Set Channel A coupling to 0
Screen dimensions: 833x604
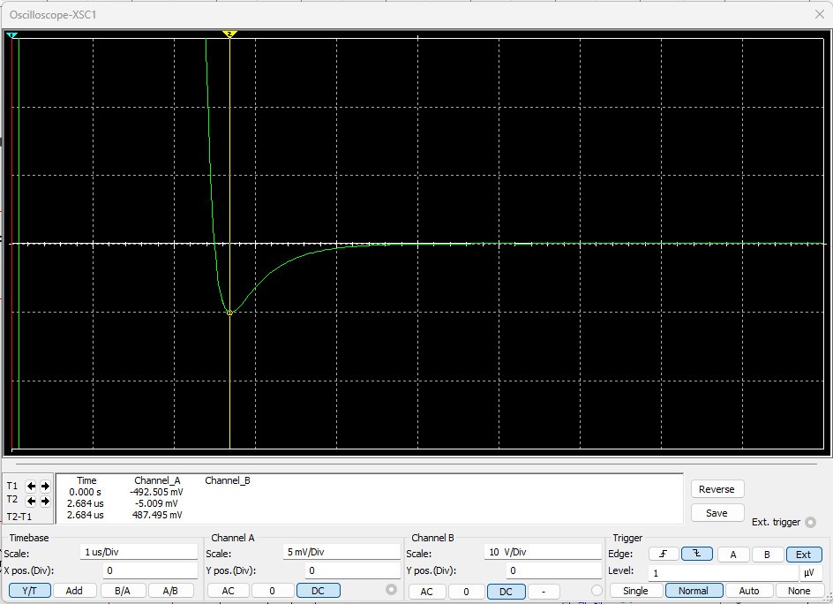[273, 591]
